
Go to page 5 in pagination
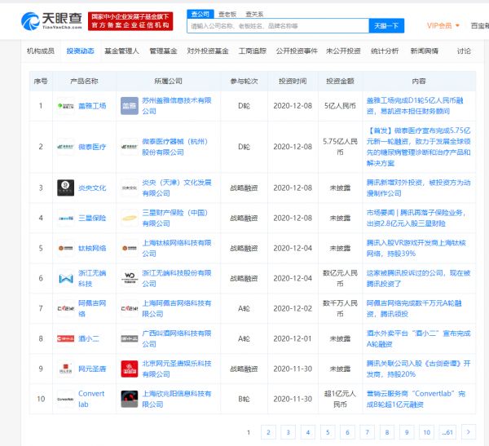[x=328, y=431]
